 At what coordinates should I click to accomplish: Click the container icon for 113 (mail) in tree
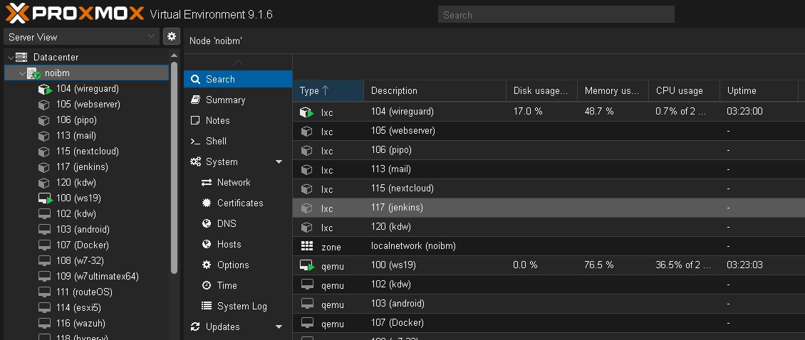[x=44, y=136]
